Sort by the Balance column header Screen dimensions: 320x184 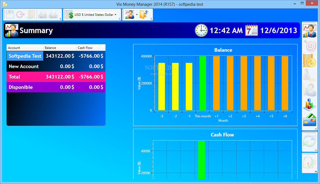click(x=60, y=48)
